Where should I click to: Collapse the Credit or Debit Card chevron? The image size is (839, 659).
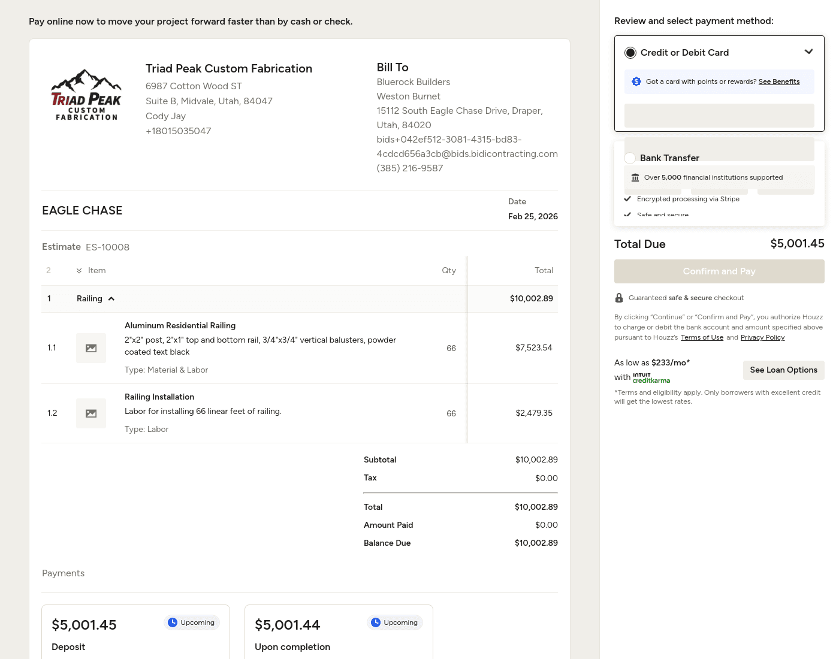pos(808,52)
